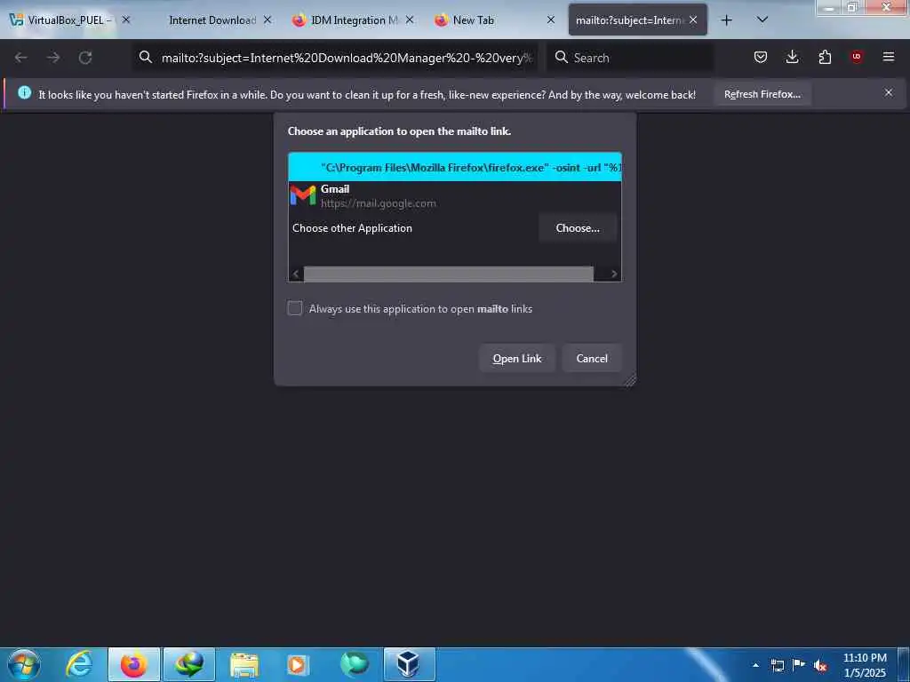Click the network tray icon

[777, 665]
